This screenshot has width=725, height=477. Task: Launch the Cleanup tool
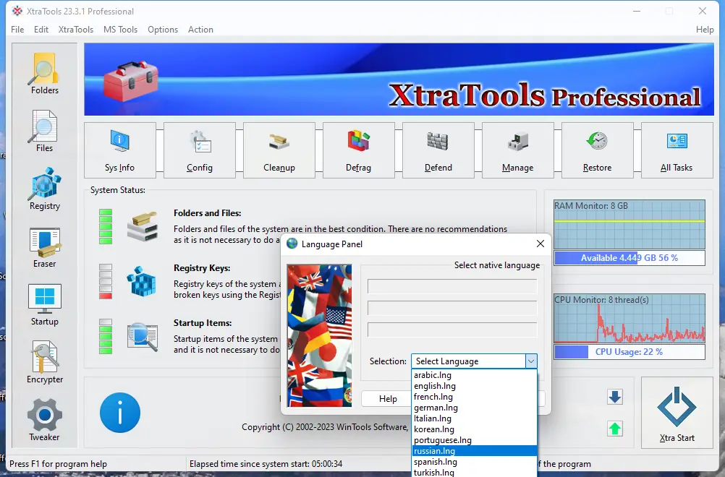click(279, 150)
